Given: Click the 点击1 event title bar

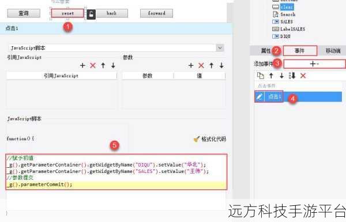Looking at the screenshot, I should point(116,28).
